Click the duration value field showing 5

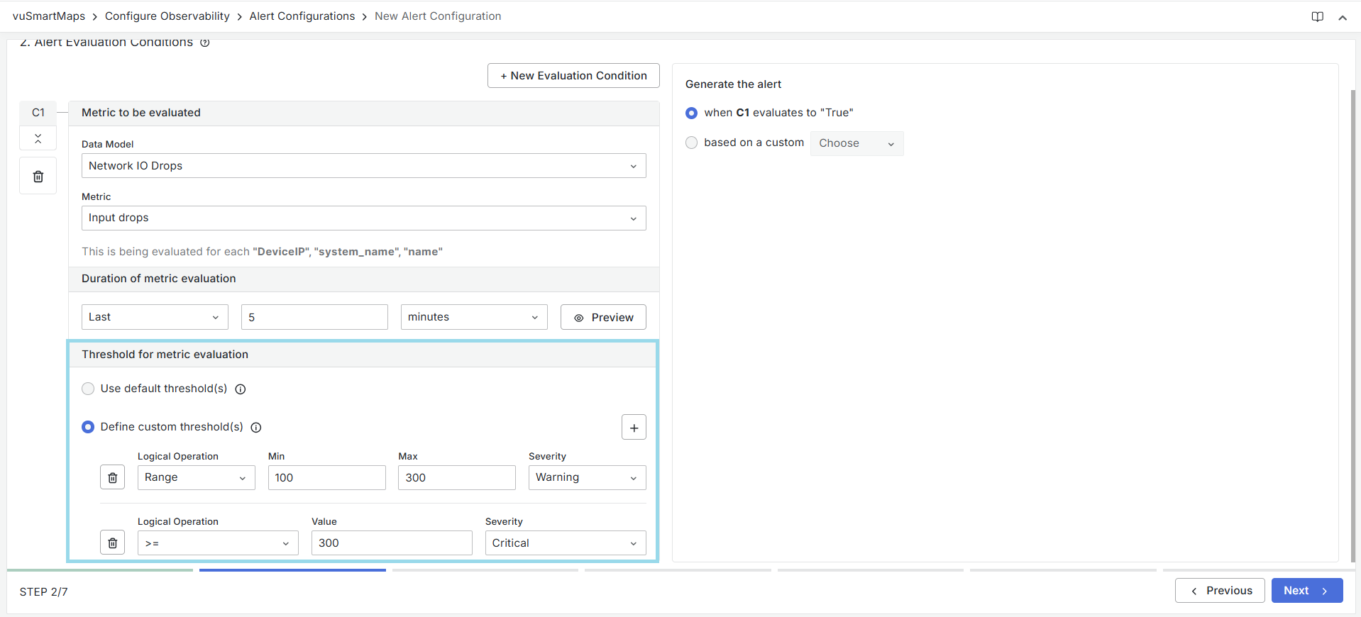(314, 317)
